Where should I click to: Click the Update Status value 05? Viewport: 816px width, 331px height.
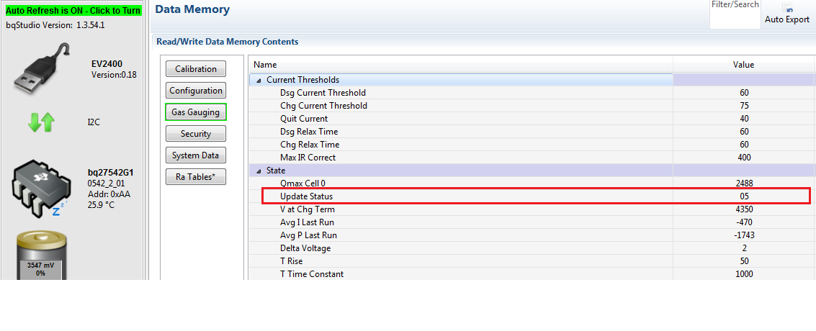point(744,196)
